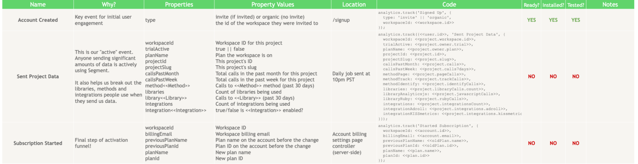This screenshot has width=638, height=164.
Task: Click Ready? YES cell for Account Created
Action: [531, 20]
